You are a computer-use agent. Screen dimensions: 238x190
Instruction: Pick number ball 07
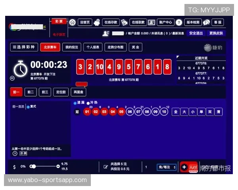[x=138, y=112]
